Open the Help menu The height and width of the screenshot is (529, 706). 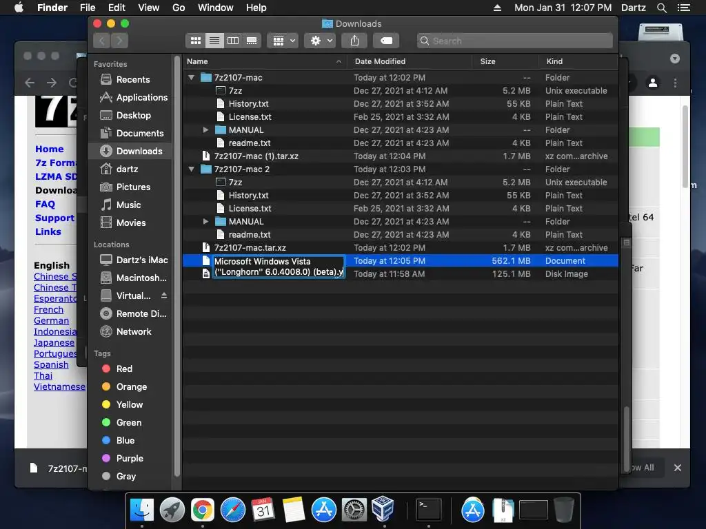(256, 8)
